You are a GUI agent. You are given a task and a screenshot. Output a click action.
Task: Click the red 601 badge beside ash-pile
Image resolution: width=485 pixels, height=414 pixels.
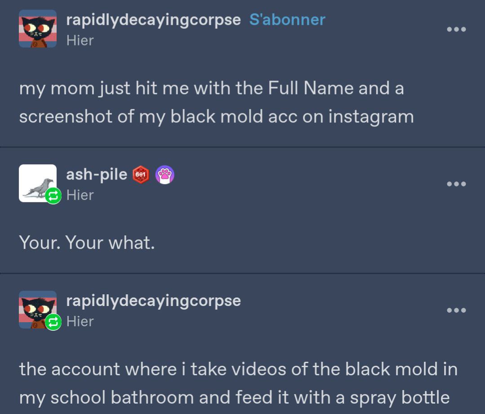pos(141,175)
